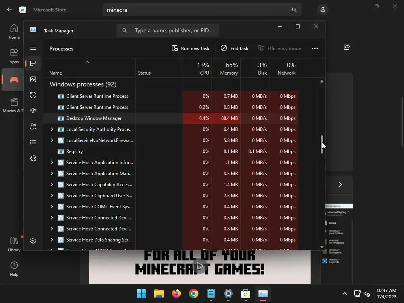Click the search magnifier in Microsoft Store

click(x=294, y=10)
